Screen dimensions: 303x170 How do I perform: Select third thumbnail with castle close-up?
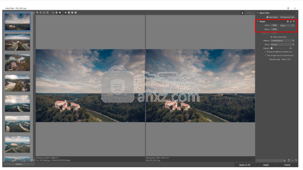coord(18,63)
